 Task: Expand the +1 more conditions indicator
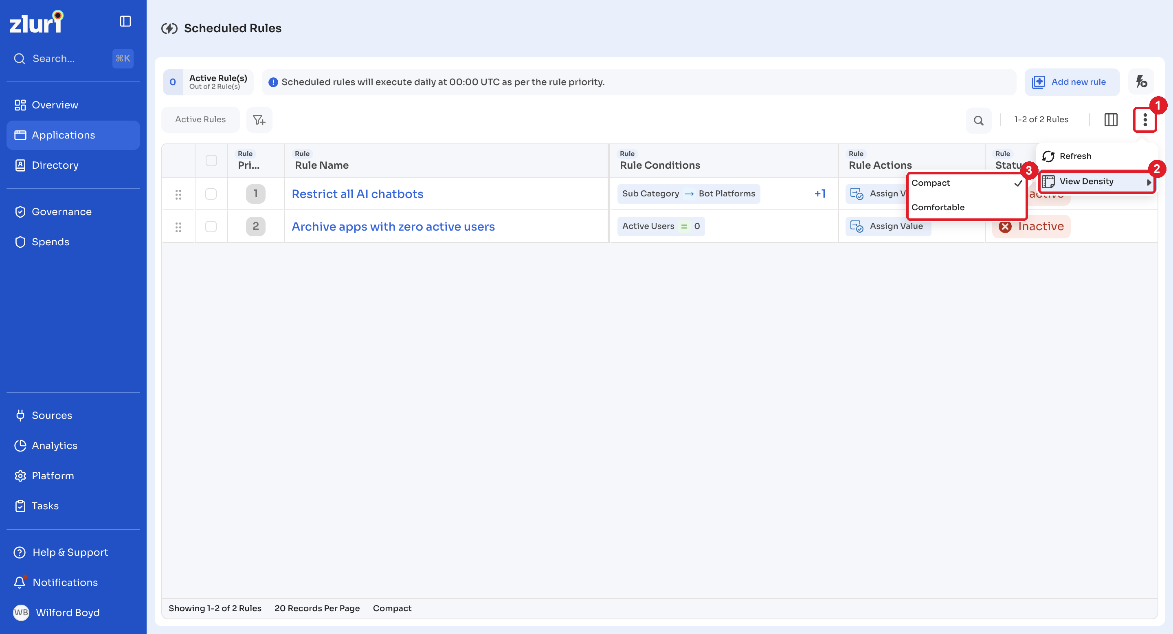point(819,194)
